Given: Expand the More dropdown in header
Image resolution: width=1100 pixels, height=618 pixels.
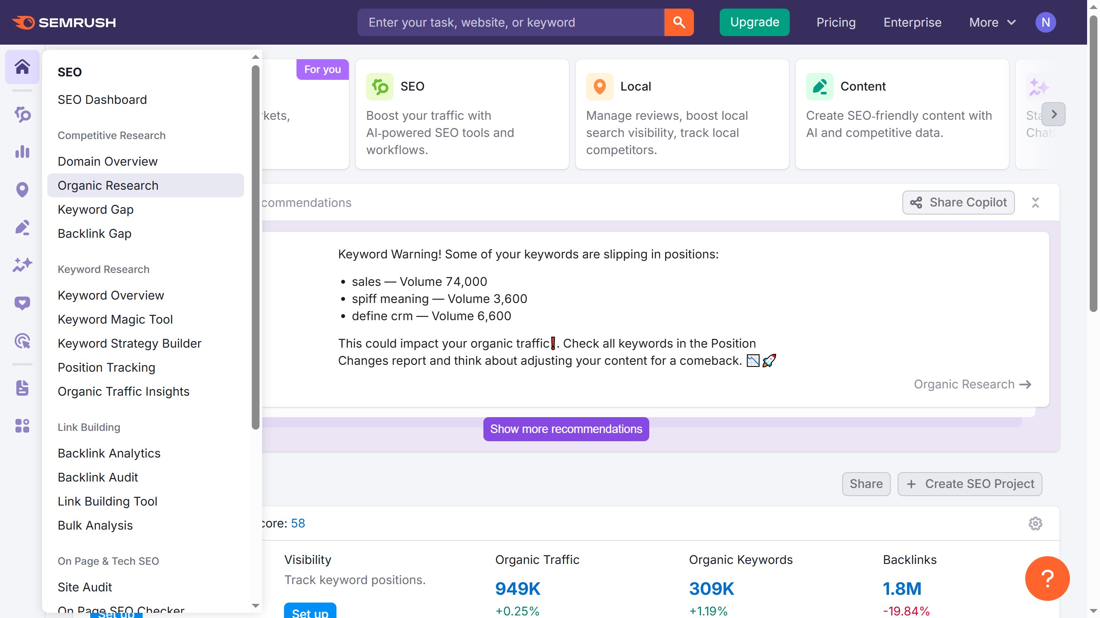Looking at the screenshot, I should (993, 22).
